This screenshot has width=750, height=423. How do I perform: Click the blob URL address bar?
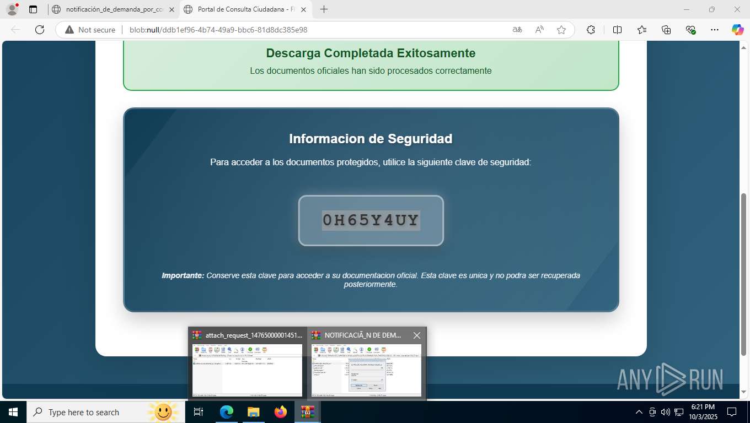(x=218, y=30)
